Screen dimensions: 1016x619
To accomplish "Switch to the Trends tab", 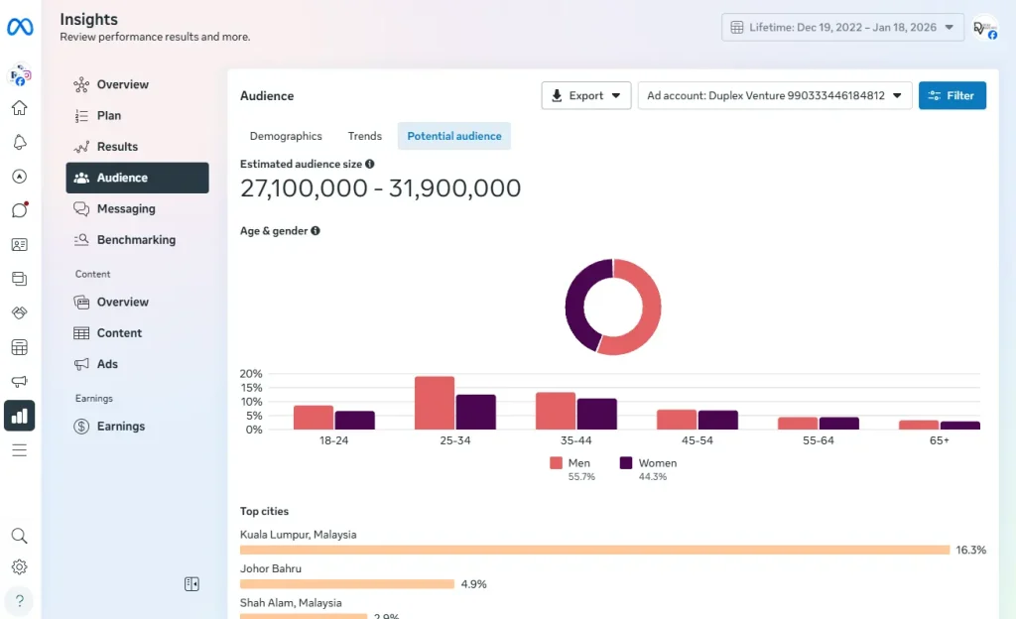I will [364, 136].
